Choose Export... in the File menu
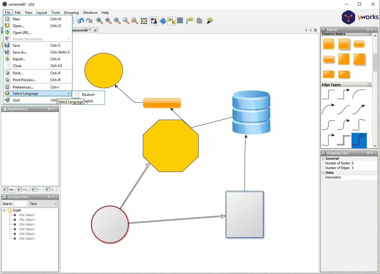The width and height of the screenshot is (380, 274). click(38, 59)
